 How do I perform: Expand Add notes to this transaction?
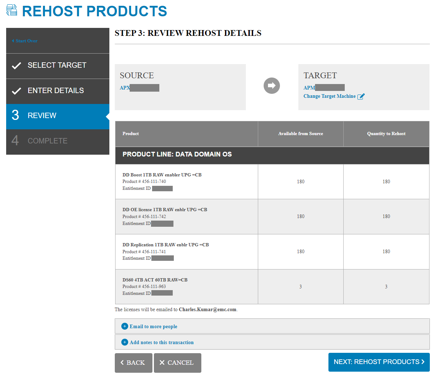pyautogui.click(x=272, y=342)
